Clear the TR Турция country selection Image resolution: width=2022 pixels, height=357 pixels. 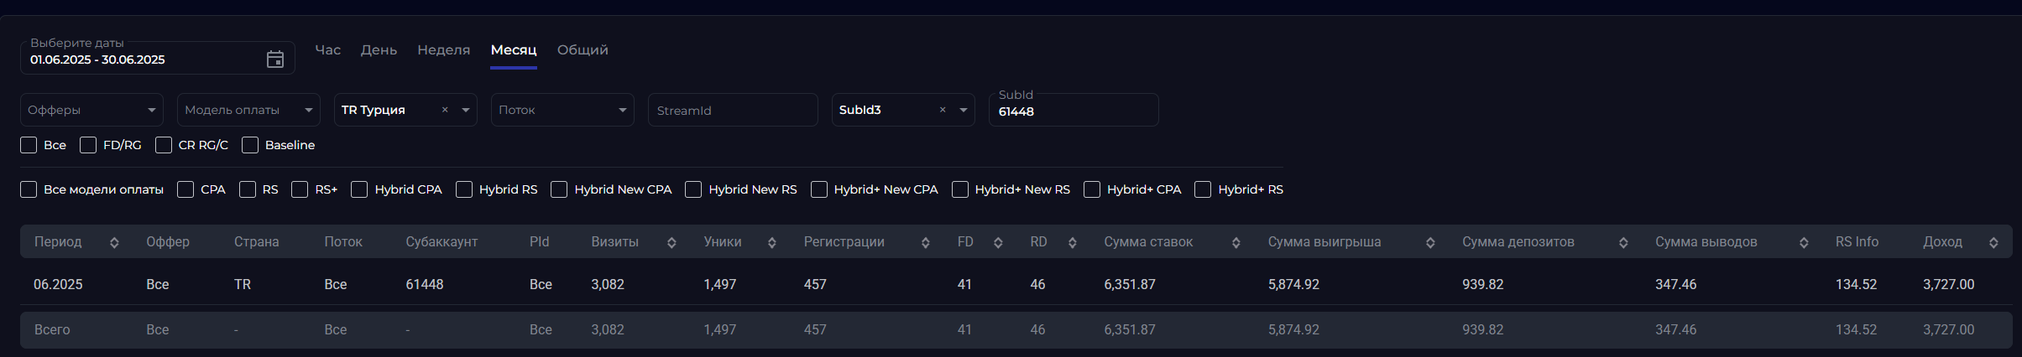pyautogui.click(x=445, y=110)
